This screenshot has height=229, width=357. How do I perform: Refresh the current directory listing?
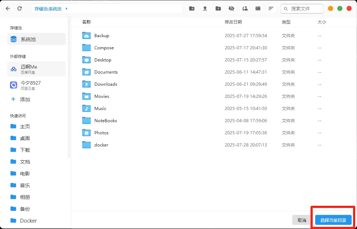[20, 9]
